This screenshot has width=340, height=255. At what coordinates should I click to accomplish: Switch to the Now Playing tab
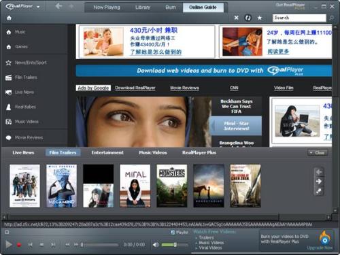coord(107,7)
